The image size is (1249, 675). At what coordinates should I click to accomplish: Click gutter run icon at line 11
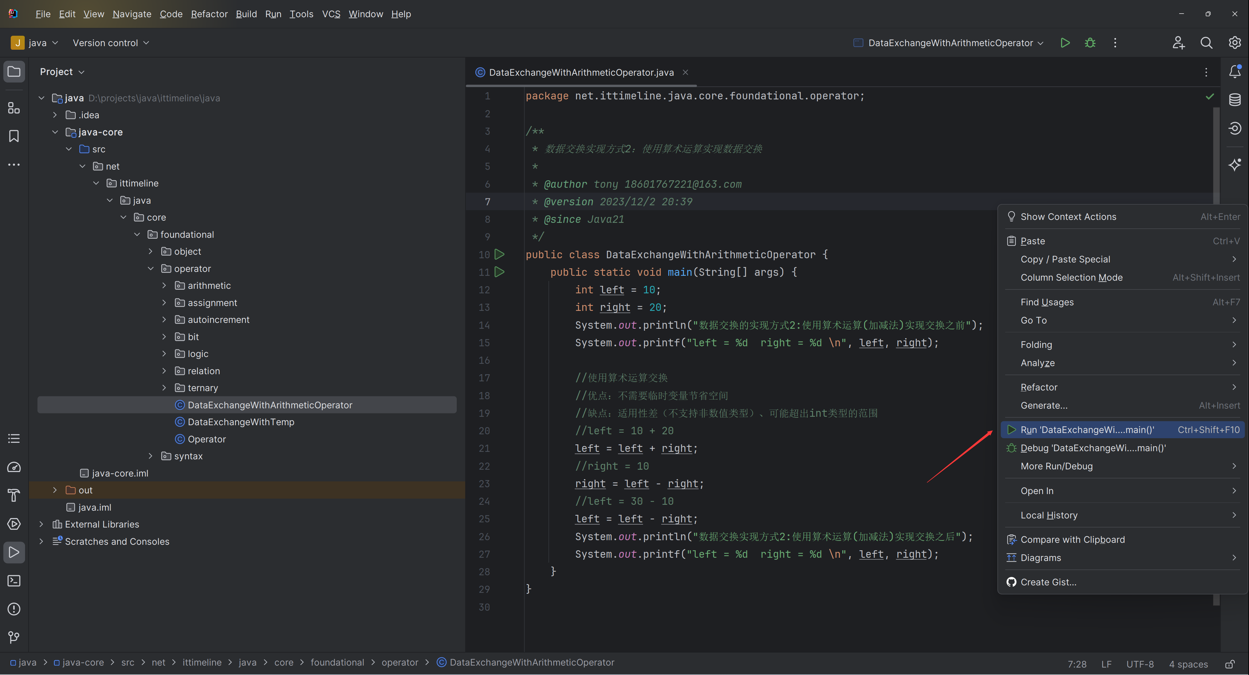point(499,272)
